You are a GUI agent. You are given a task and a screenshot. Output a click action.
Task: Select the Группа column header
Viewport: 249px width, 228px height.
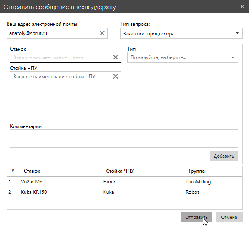tap(196, 171)
